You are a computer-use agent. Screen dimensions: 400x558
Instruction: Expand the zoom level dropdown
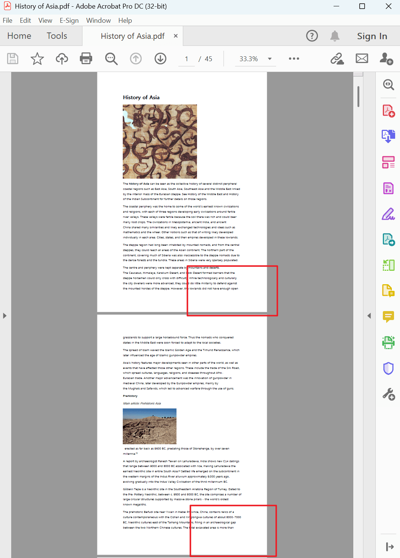tap(269, 59)
